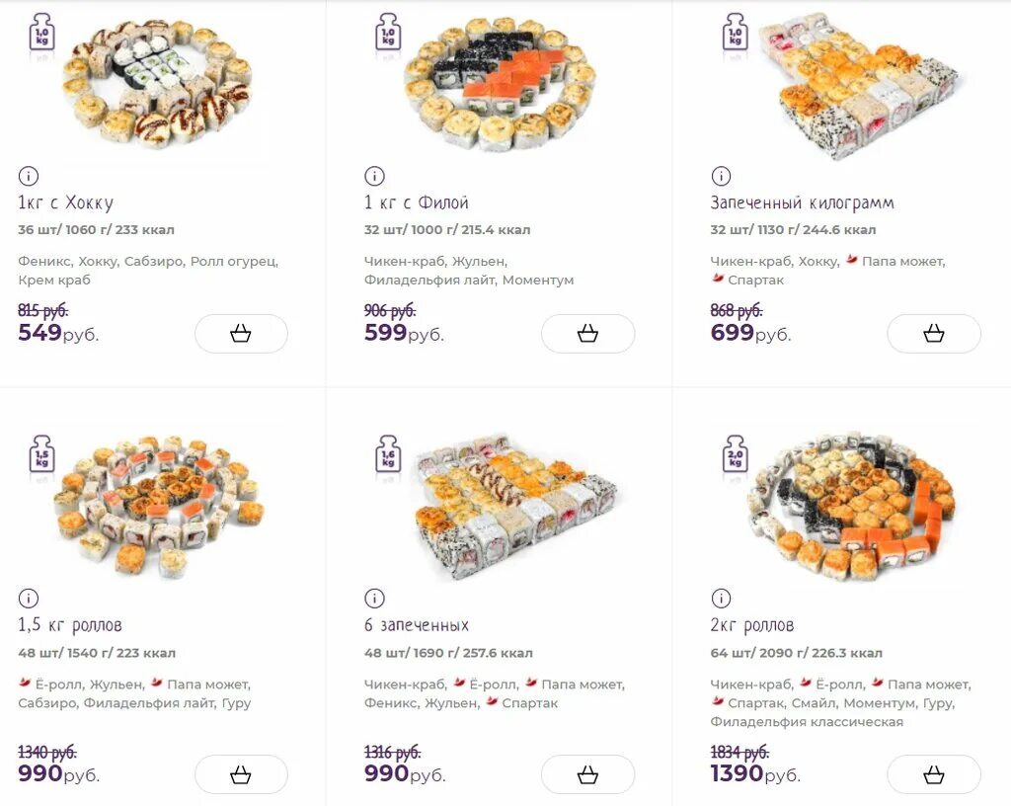Viewport: 1011px width, 806px height.
Task: Click the 6 запеченных product name
Action: (417, 625)
